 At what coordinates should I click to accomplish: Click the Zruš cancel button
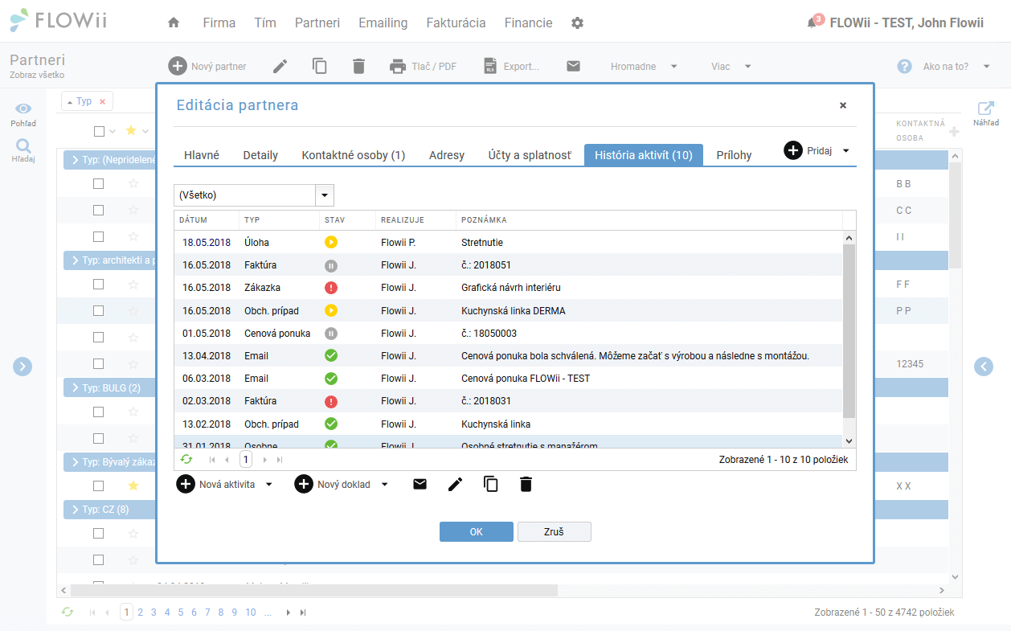click(554, 531)
